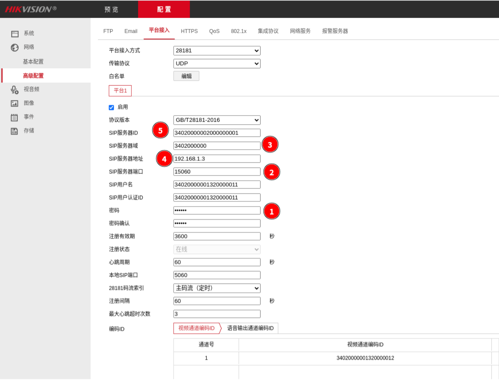The image size is (499, 382).
Task: Switch to the HTTPS tab
Action: pos(189,31)
